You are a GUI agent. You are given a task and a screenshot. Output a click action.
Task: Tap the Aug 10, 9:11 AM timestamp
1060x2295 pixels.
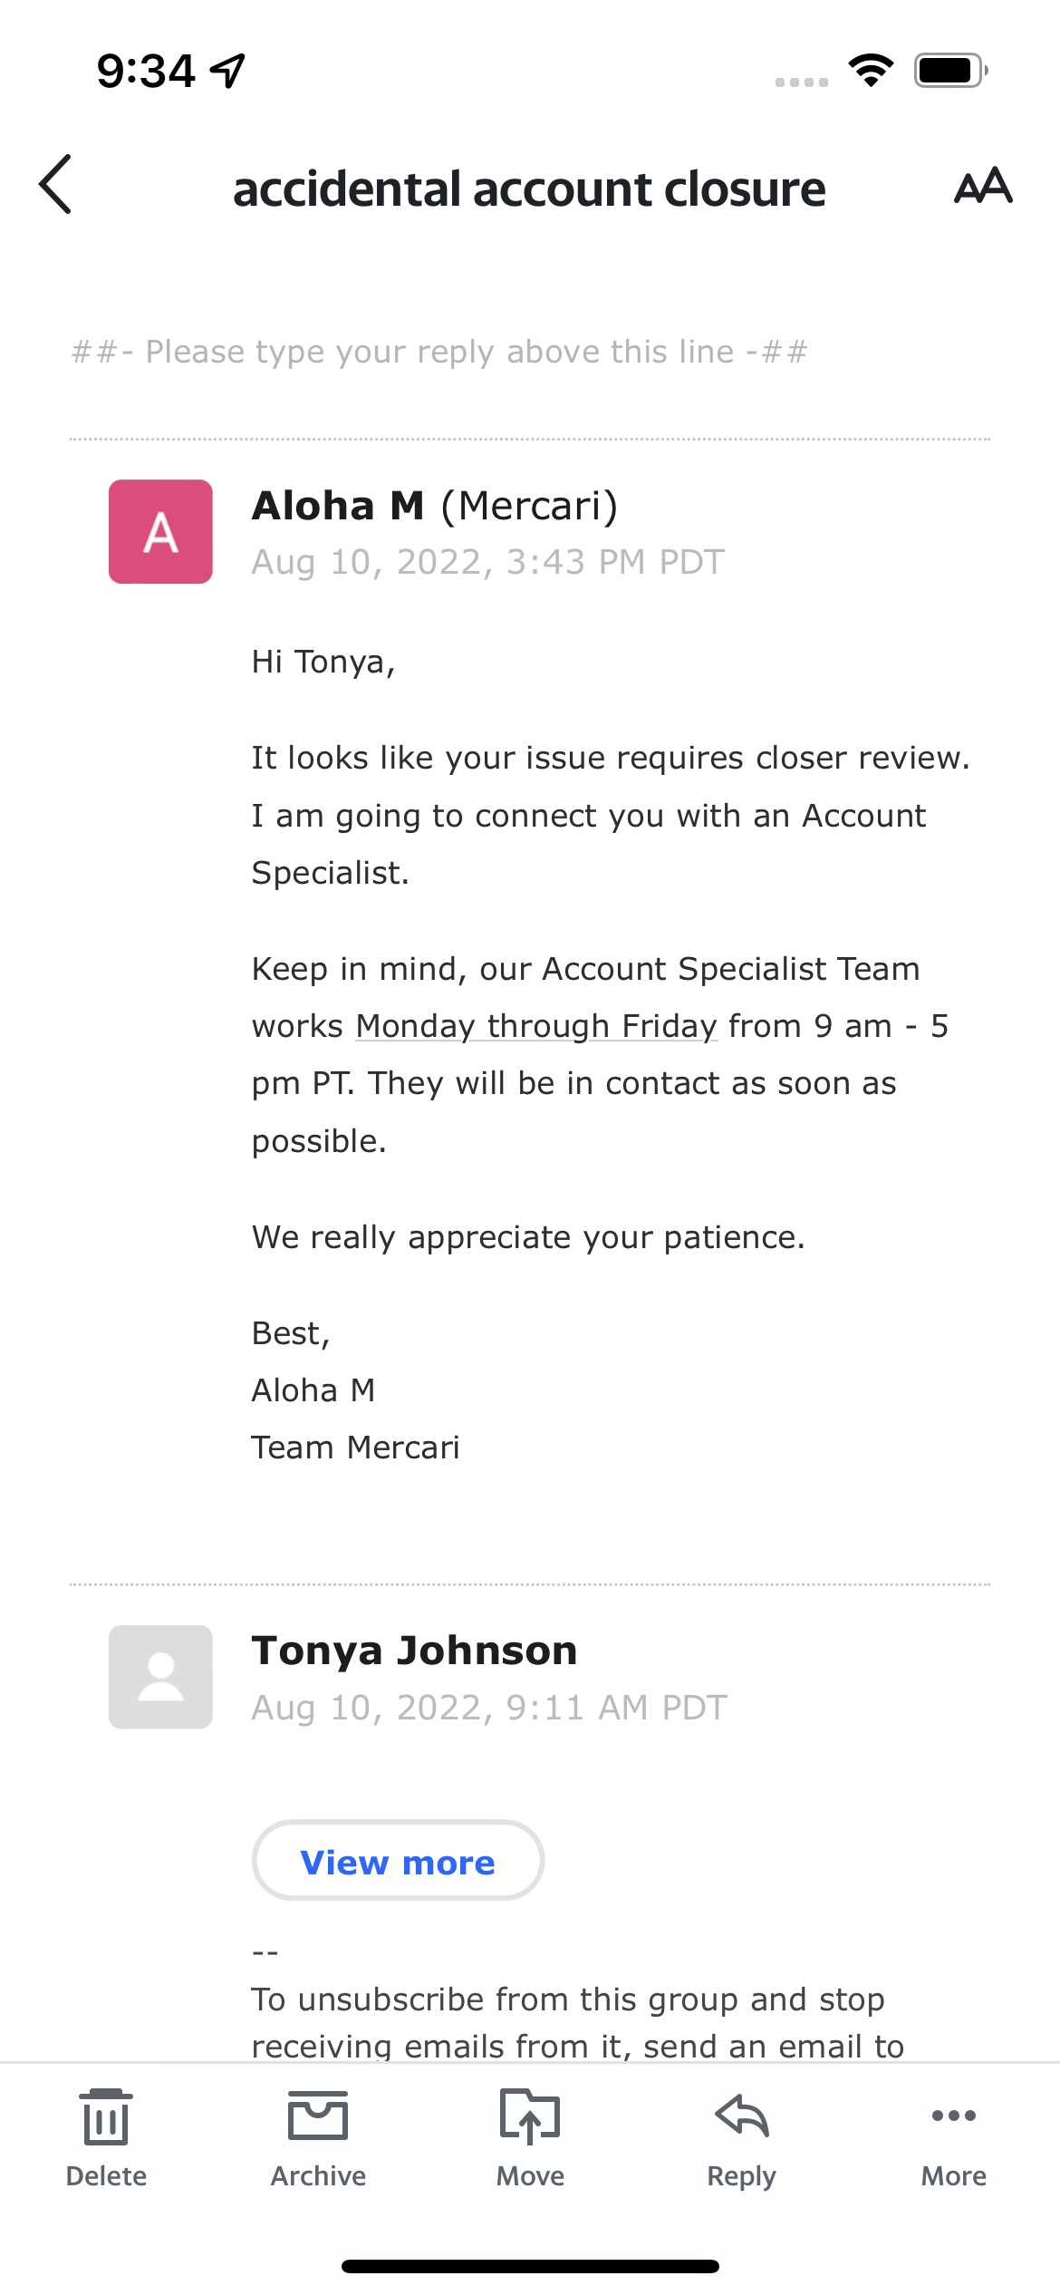[489, 1708]
